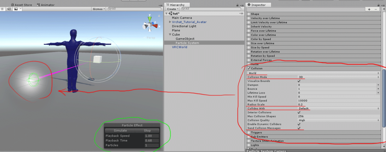Image resolution: width=386 pixels, height=152 pixels.
Task: Add module with plus button
Action: point(369,9)
